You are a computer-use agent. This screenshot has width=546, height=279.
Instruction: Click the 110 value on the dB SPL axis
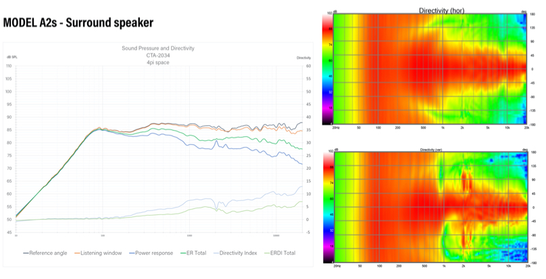pos(9,65)
